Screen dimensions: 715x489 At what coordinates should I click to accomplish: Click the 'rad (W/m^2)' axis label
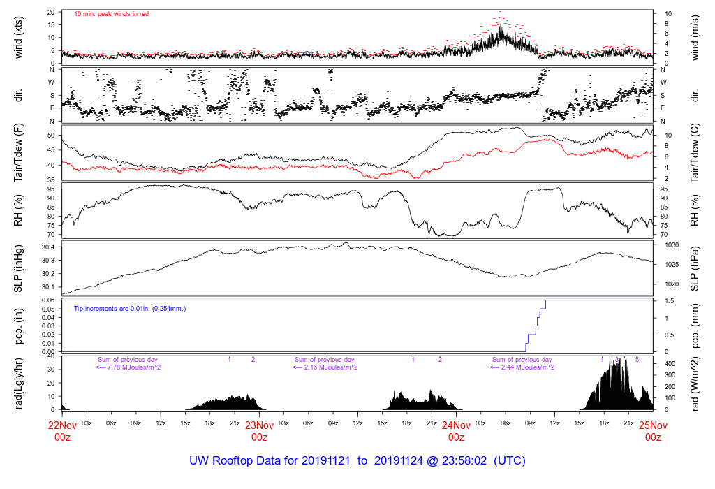695,384
